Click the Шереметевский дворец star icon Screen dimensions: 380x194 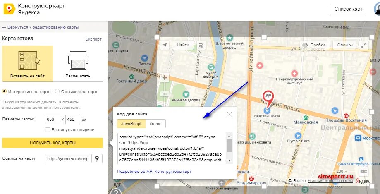(229, 38)
